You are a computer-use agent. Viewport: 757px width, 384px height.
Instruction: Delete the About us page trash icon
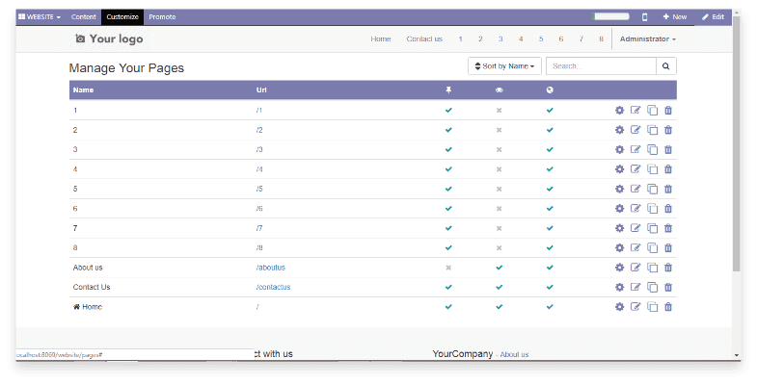click(x=668, y=268)
